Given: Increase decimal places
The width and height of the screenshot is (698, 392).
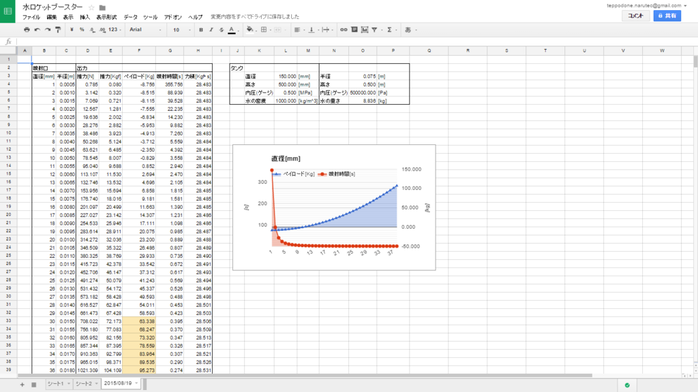Looking at the screenshot, I should pyautogui.click(x=102, y=30).
